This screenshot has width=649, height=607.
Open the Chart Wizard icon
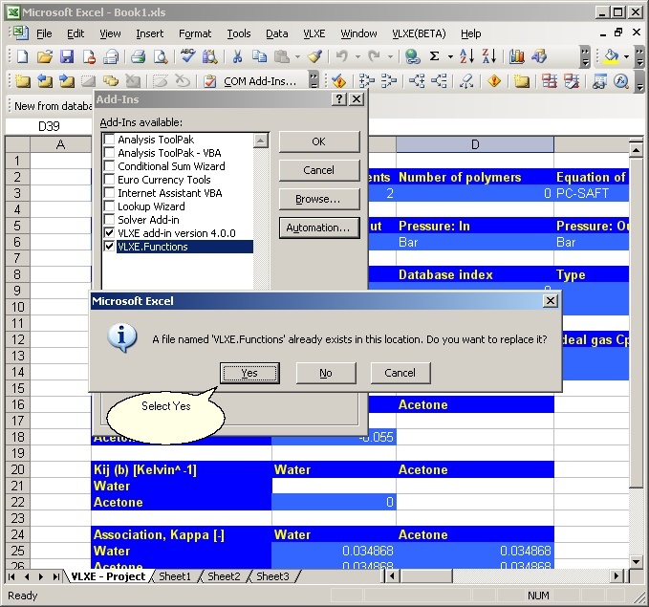tap(516, 56)
